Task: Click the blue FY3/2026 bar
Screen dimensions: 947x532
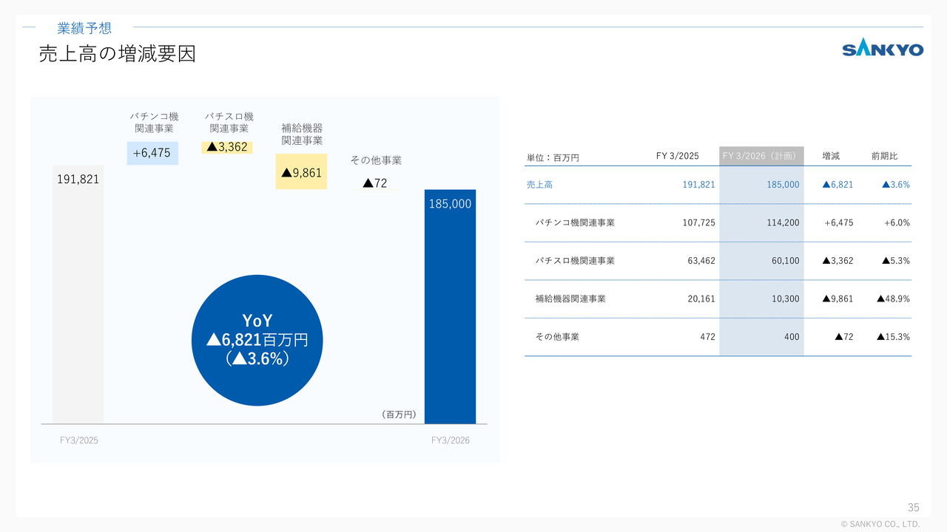Action: click(450, 307)
